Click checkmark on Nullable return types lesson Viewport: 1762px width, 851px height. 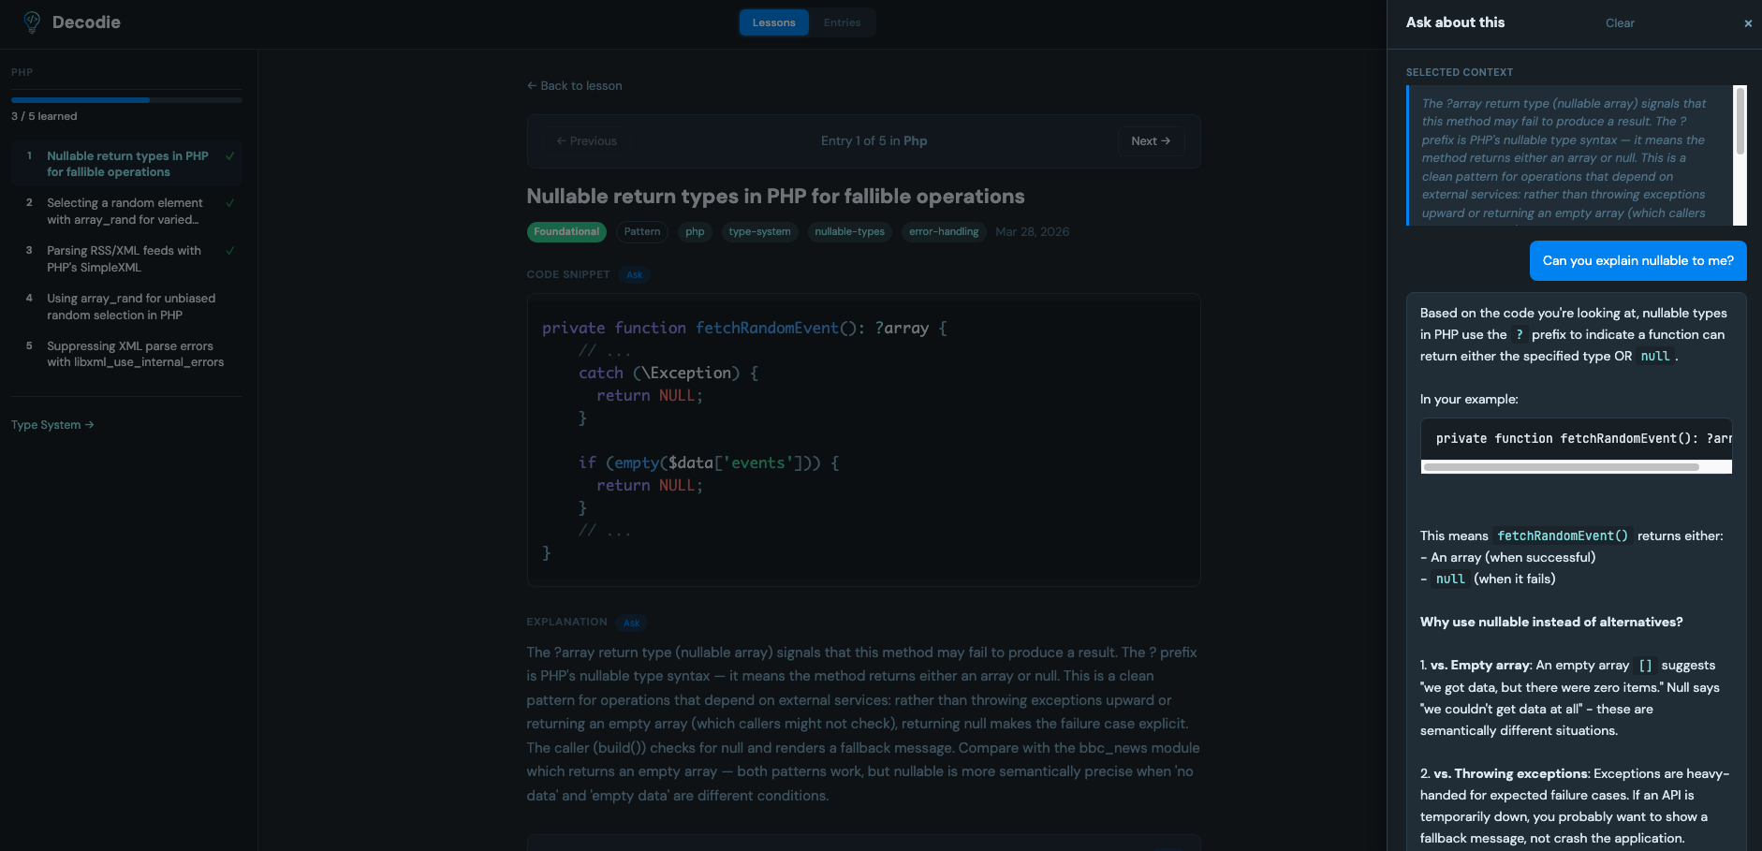(230, 156)
